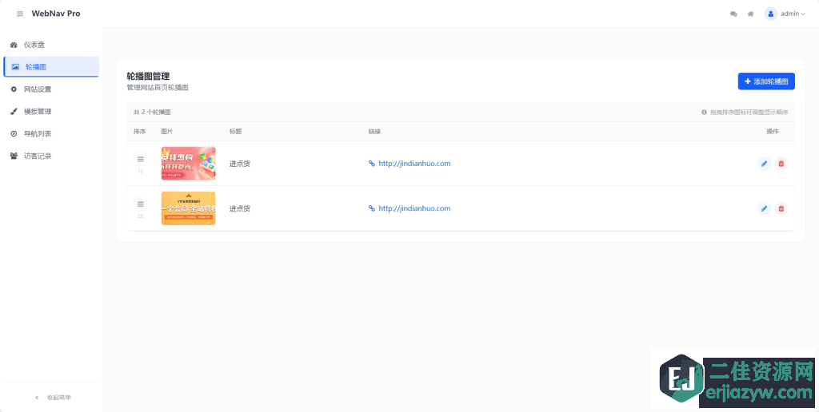Open first row jindianhuo.com link
This screenshot has width=819, height=412.
click(x=413, y=164)
